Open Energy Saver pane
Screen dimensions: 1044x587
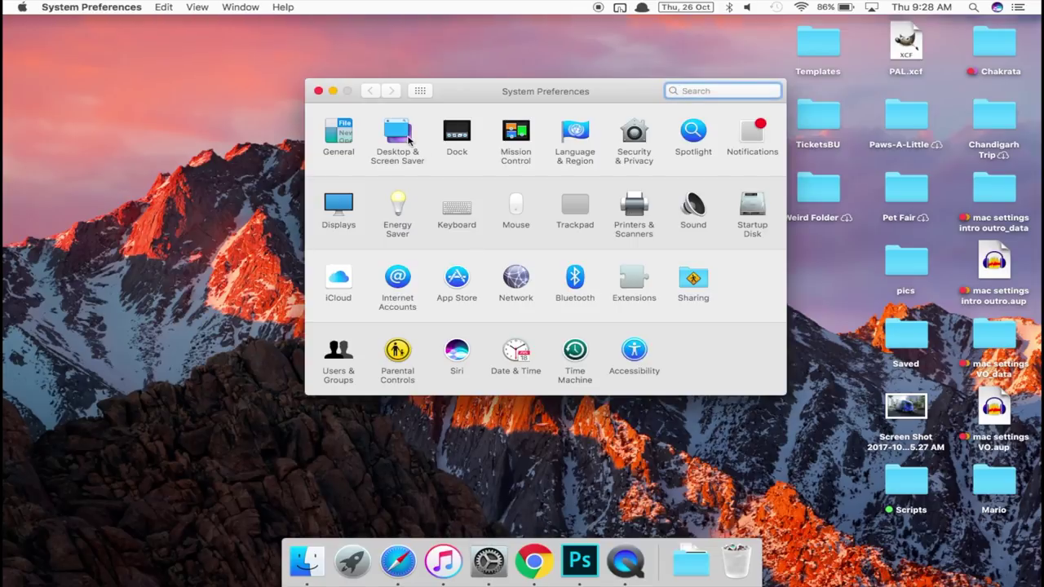(x=397, y=214)
